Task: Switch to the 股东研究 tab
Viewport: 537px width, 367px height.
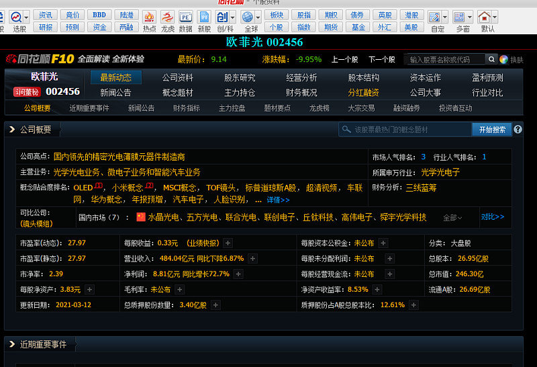Action: pos(240,77)
